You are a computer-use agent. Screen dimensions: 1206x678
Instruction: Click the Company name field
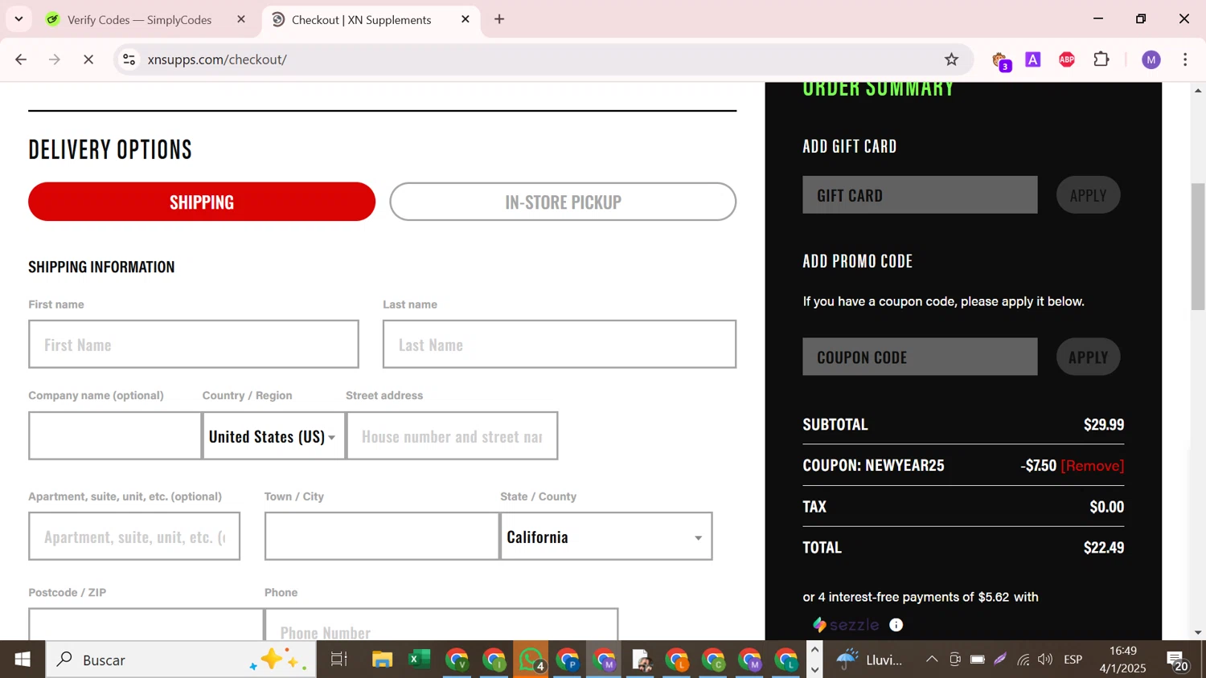(x=115, y=436)
